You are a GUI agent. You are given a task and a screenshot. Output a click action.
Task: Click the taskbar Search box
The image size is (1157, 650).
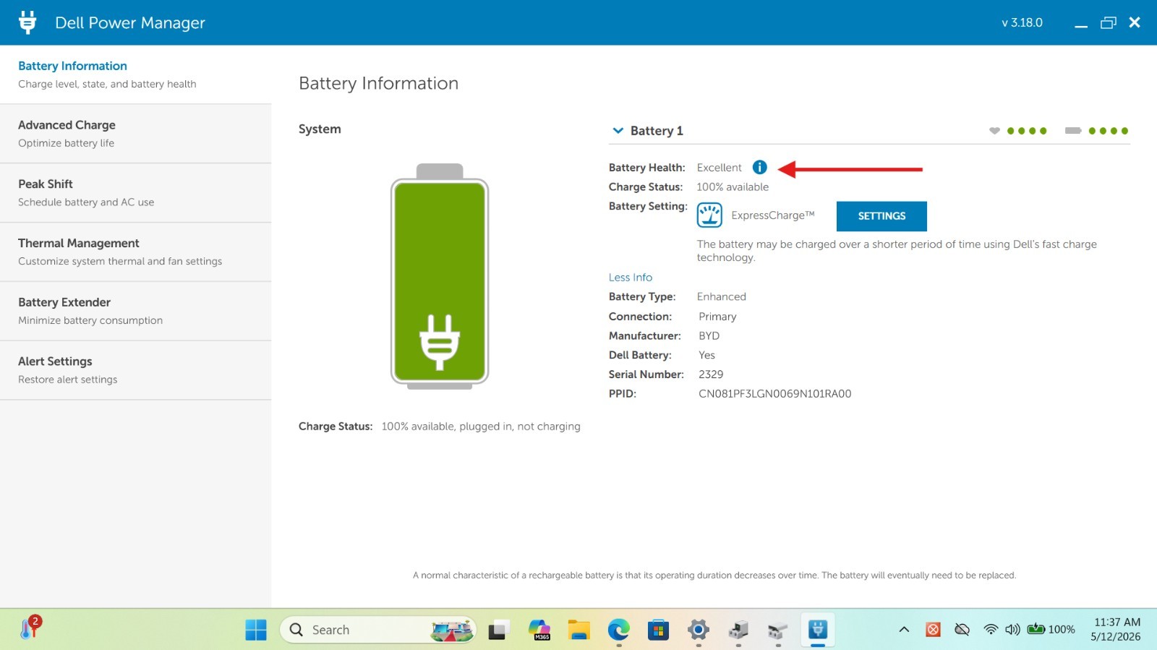(378, 630)
